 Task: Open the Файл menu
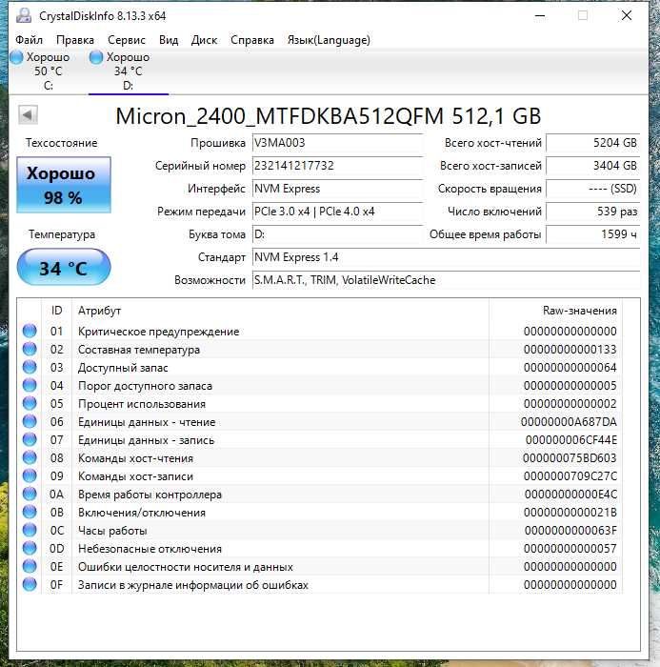(x=29, y=40)
